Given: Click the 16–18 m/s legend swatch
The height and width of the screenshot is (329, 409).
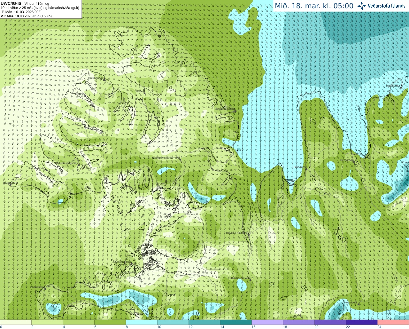Looking at the screenshot, I should [267, 322].
